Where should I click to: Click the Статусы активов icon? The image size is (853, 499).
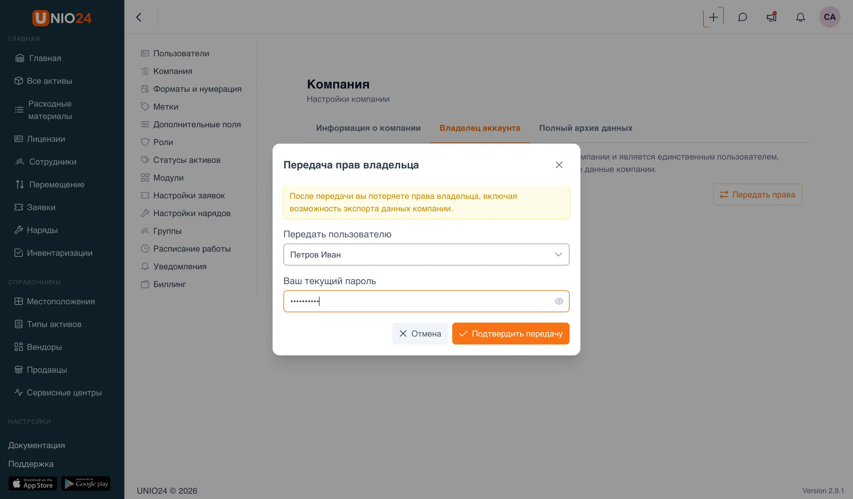click(x=145, y=160)
